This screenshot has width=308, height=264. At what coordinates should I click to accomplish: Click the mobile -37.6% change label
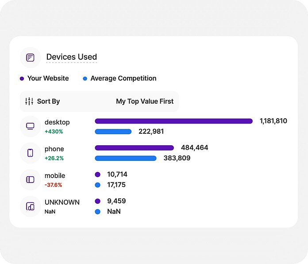(54, 185)
